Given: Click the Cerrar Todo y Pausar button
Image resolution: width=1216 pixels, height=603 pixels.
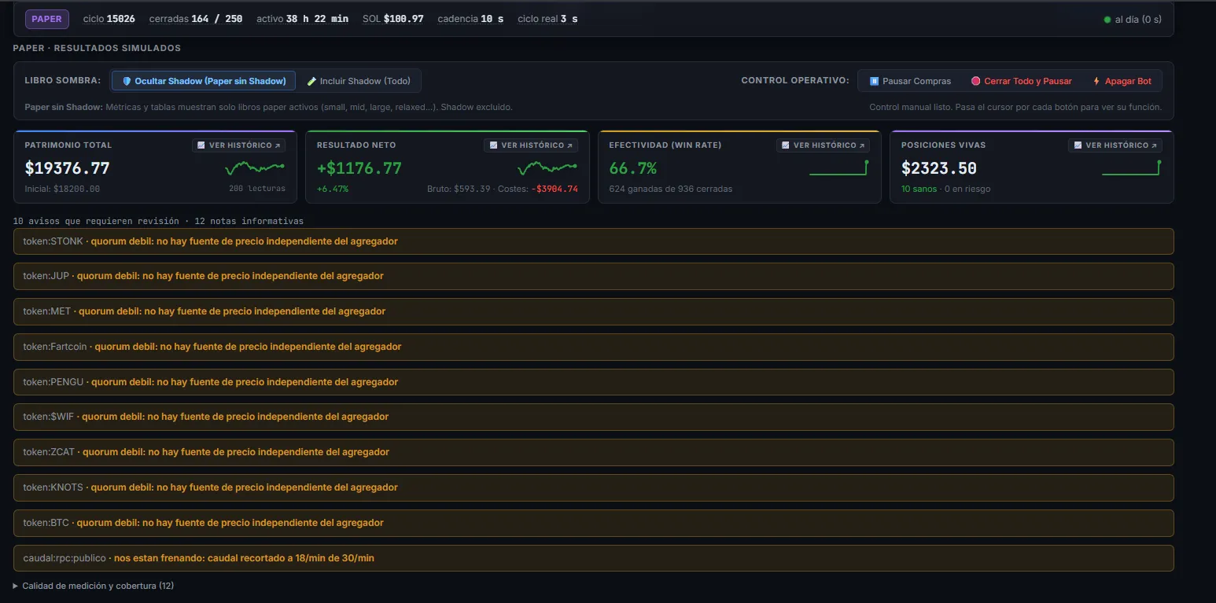Looking at the screenshot, I should tap(1022, 81).
